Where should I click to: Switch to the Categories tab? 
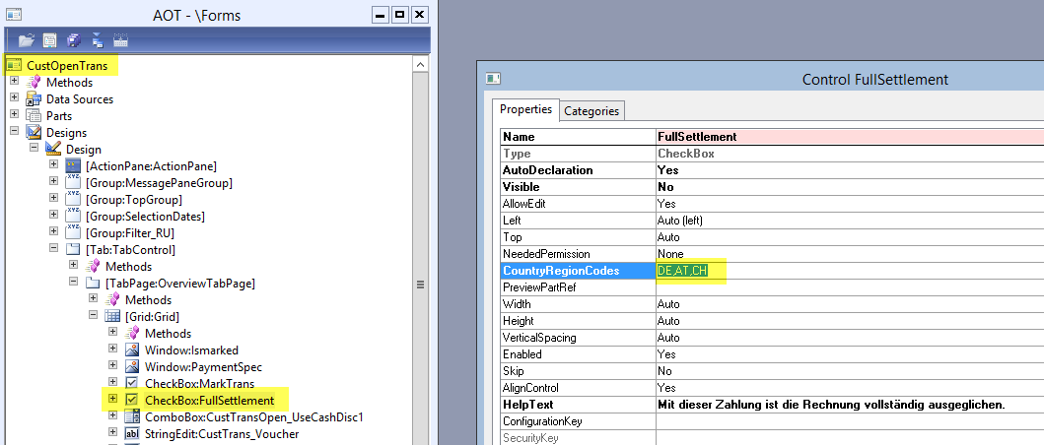592,111
